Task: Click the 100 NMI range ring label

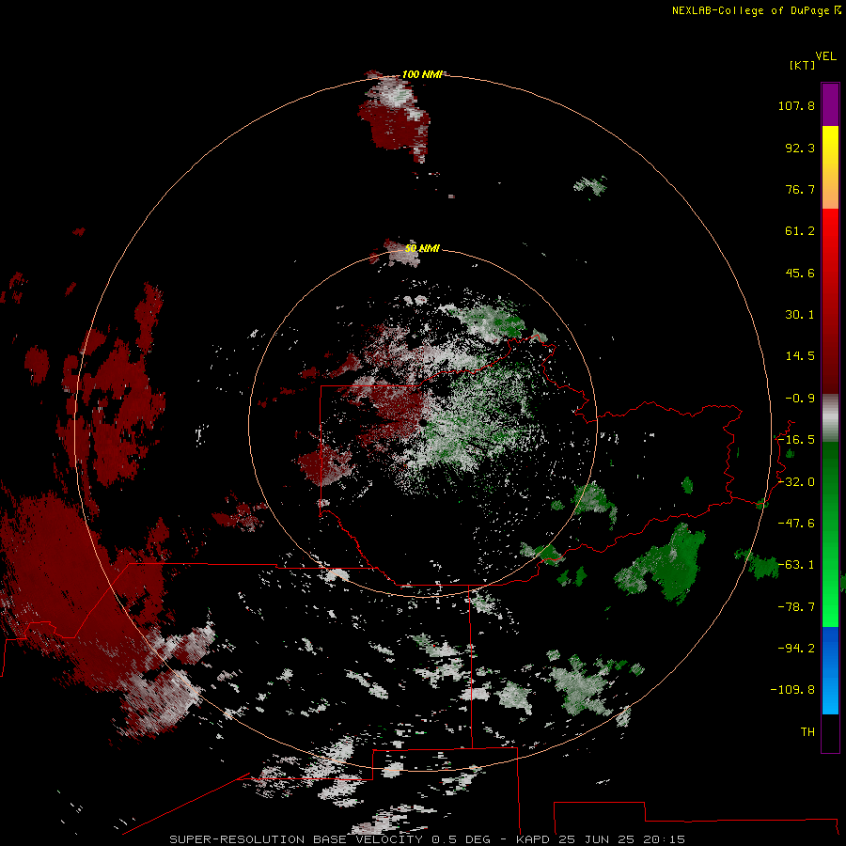Action: pos(422,74)
